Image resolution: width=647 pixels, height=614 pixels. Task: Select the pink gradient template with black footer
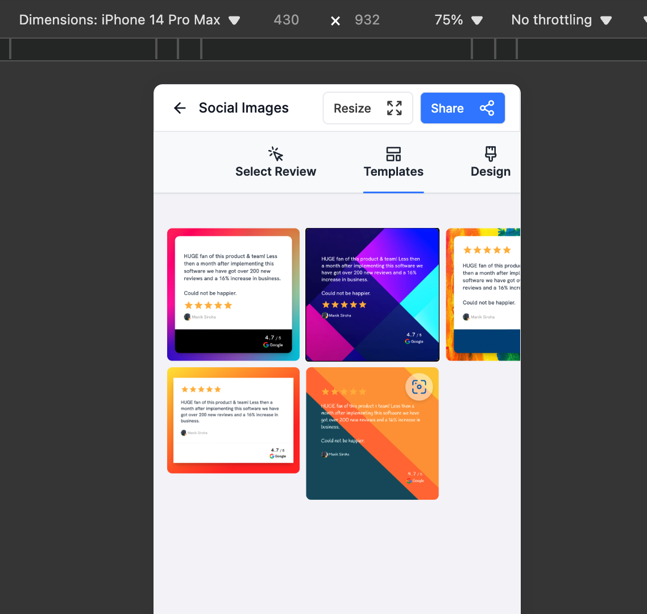[x=233, y=294]
